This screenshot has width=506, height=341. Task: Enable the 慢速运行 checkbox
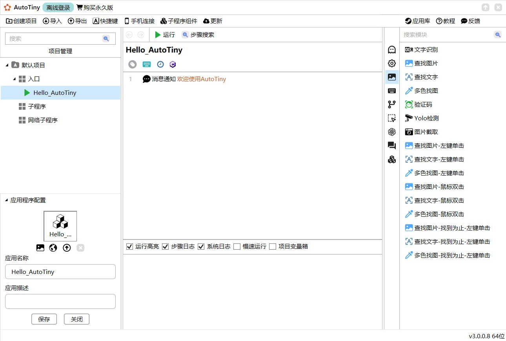coord(237,246)
